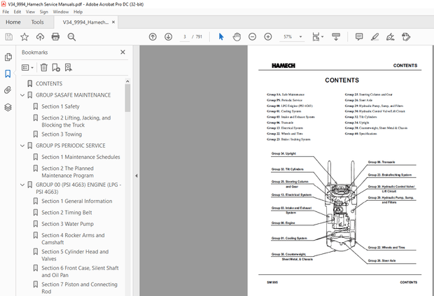Image resolution: width=434 pixels, height=296 pixels.
Task: Zoom in with plus button
Action: pos(268,37)
